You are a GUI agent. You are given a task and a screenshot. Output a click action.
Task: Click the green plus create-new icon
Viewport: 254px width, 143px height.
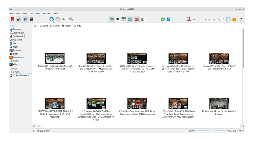163,19
